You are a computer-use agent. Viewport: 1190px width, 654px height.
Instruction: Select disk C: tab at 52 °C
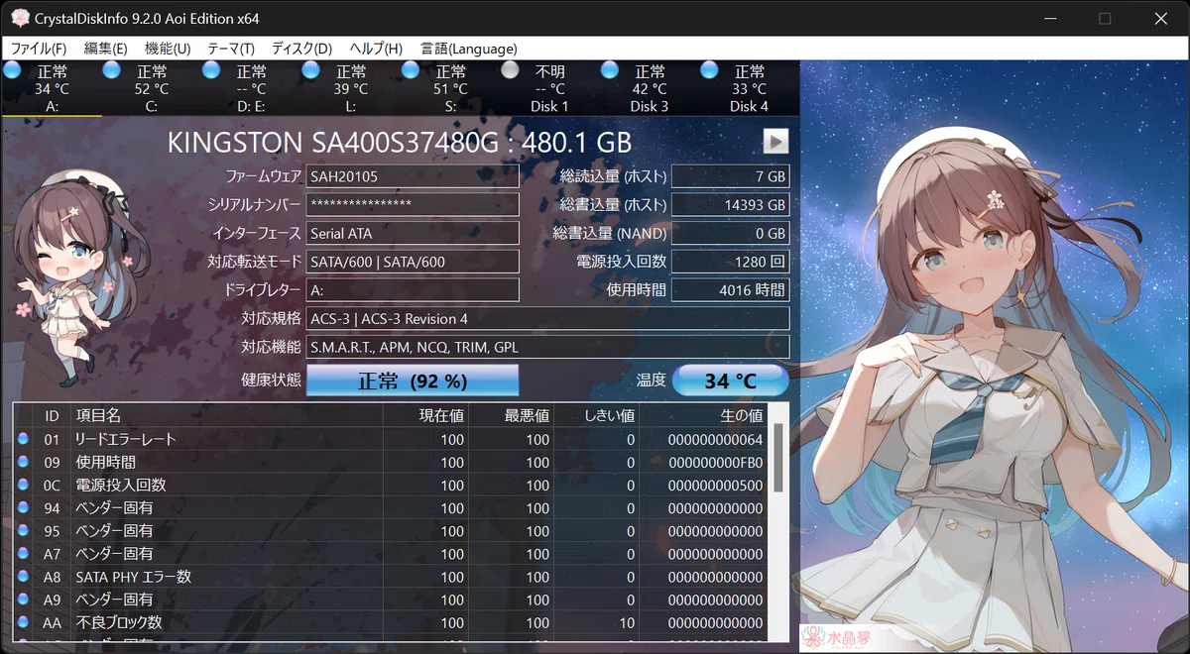click(x=151, y=88)
